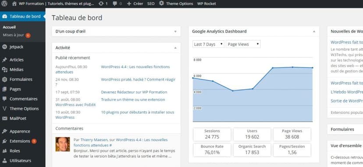Open the Créer menu in the admin bar
The width and height of the screenshot is (363, 167).
138,4
